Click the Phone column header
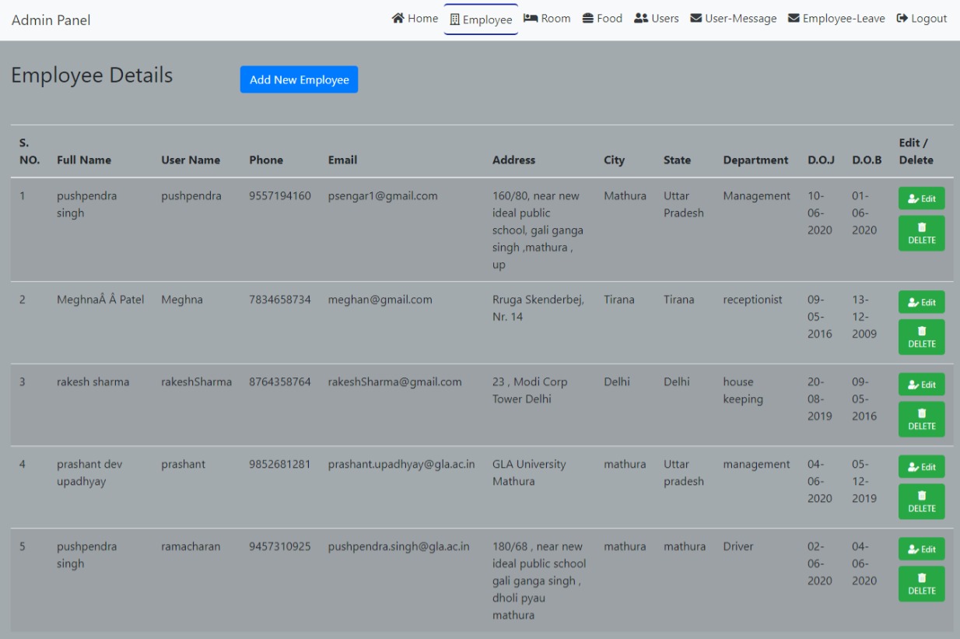Viewport: 960px width, 639px height. coord(266,160)
